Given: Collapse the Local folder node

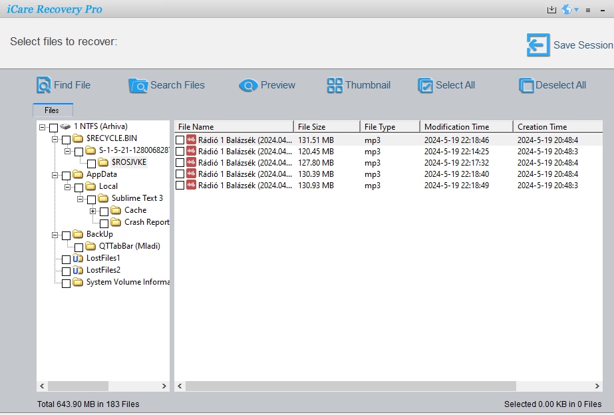Looking at the screenshot, I should click(x=67, y=187).
